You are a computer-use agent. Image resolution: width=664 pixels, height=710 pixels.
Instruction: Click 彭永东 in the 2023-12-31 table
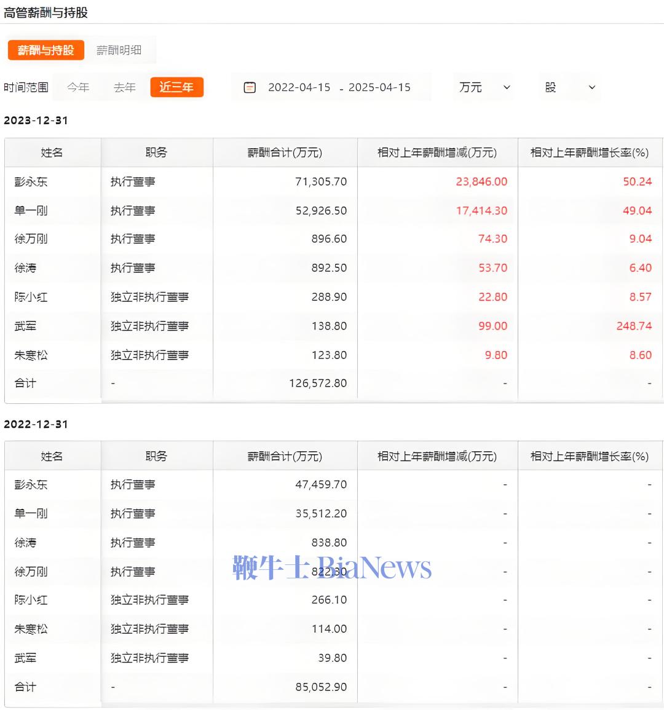click(31, 181)
